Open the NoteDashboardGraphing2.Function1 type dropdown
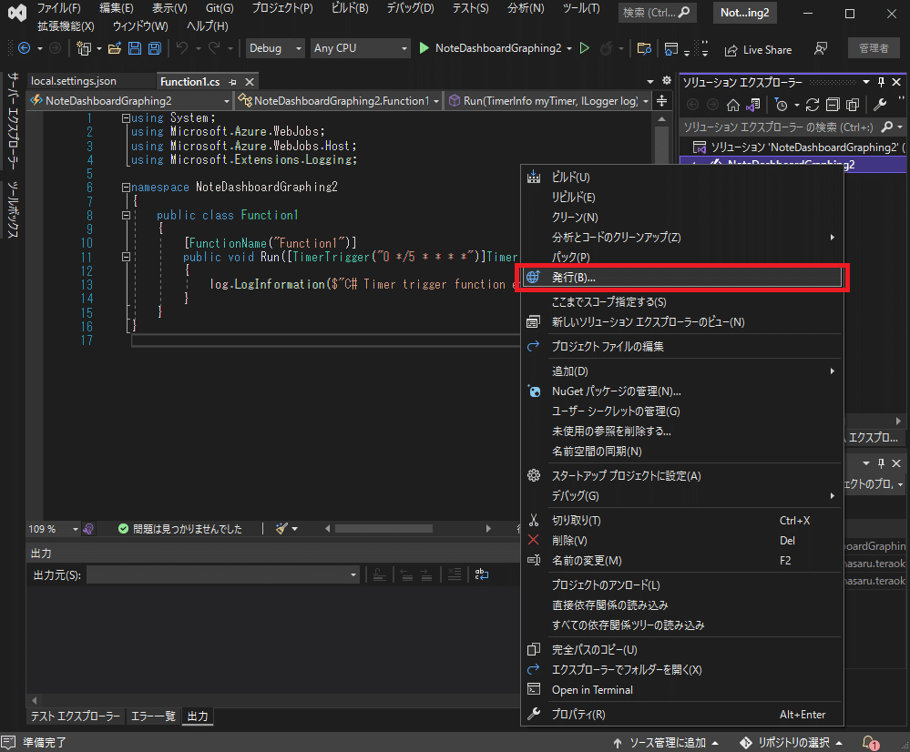Viewport: 910px width, 752px height. [x=338, y=101]
